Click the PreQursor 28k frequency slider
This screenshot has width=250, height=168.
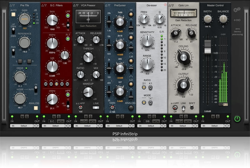[x=109, y=22]
